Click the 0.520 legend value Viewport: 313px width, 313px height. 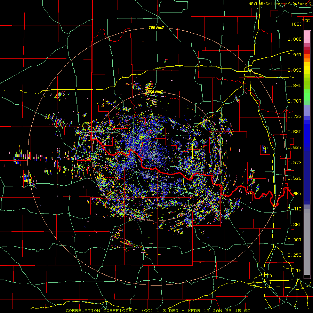[x=295, y=178]
